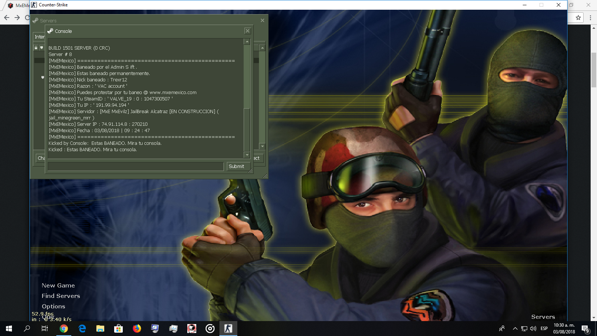Select New Game menu option
The image size is (597, 336).
pyautogui.click(x=58, y=286)
